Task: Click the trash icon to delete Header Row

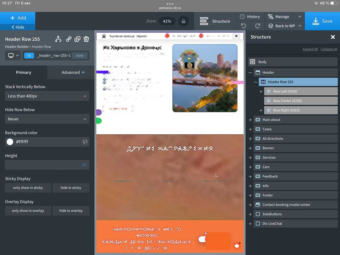Action: coord(86,39)
